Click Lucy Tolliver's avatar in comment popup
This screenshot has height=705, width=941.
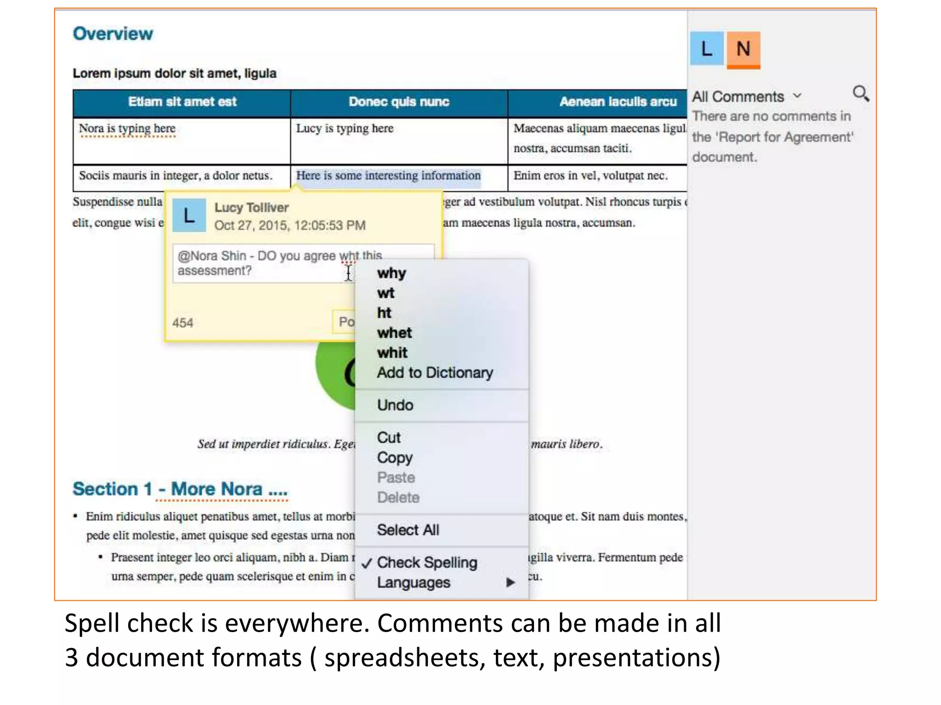(x=189, y=215)
